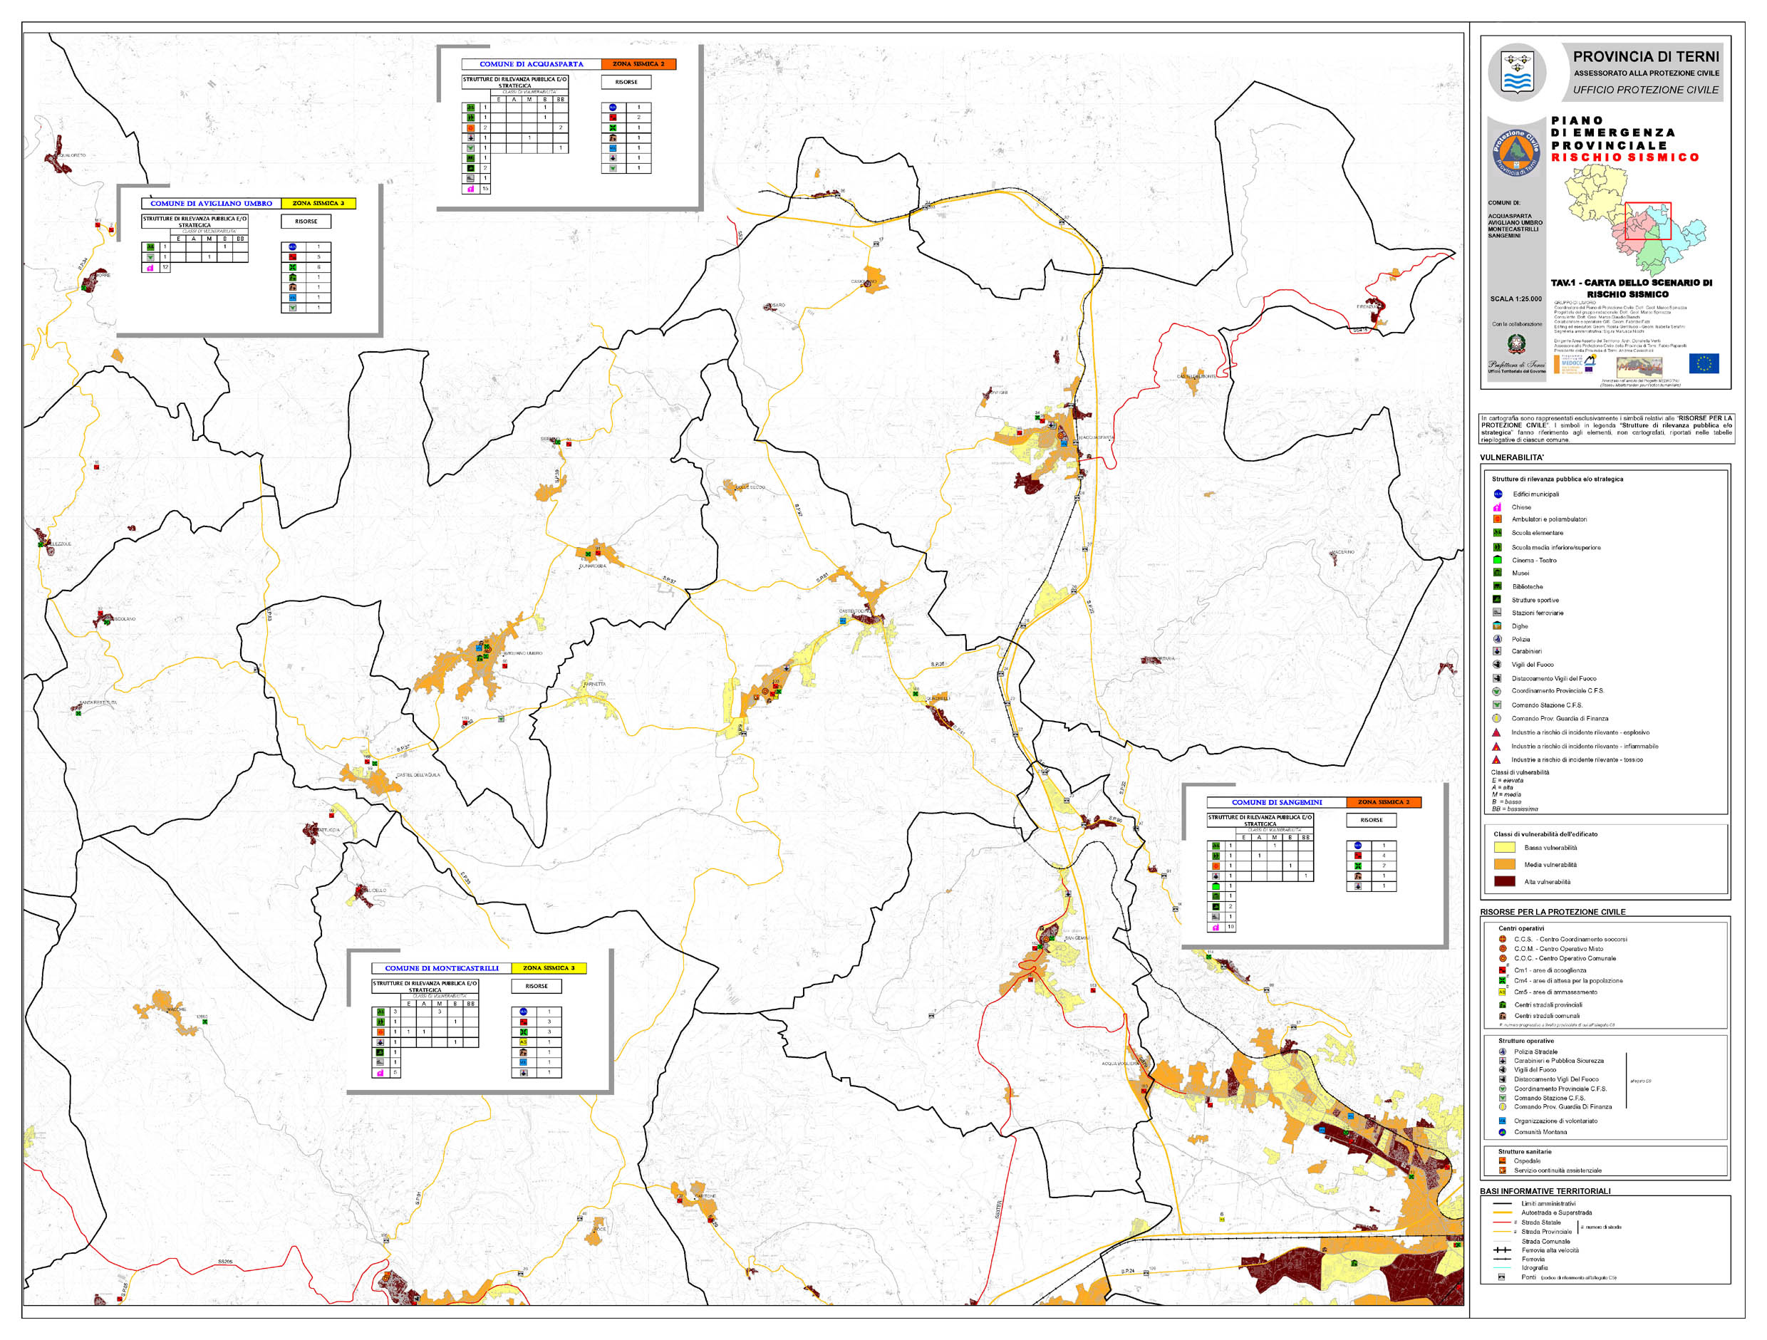Click the European Union flag logo
Image resolution: width=1767 pixels, height=1340 pixels.
pyautogui.click(x=1704, y=363)
